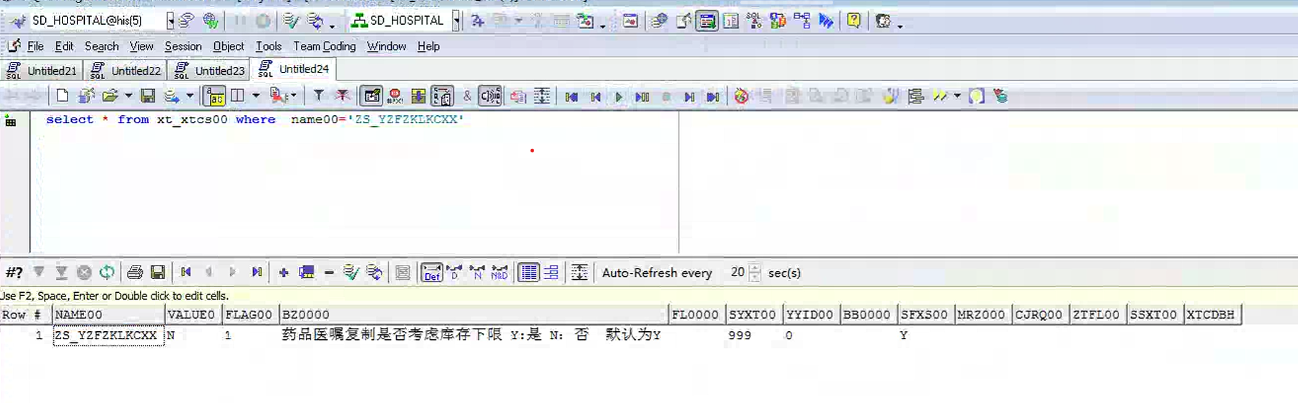
Task: Open the SD_HOSPITAL@his(5) connection dropdown
Action: [170, 21]
